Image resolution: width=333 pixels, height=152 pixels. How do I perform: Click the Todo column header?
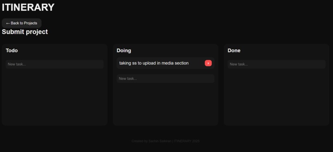12,50
